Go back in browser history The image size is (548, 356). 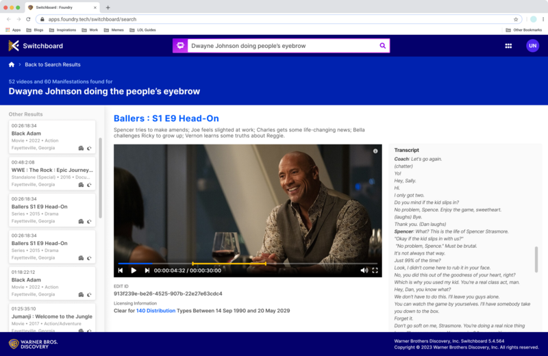point(9,19)
